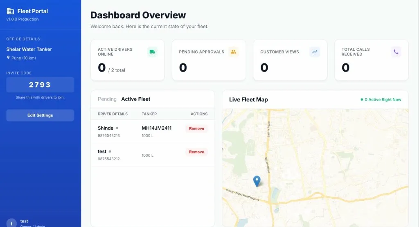Click the driver name Shinde
Screen dimensions: 419x227
[106, 128]
